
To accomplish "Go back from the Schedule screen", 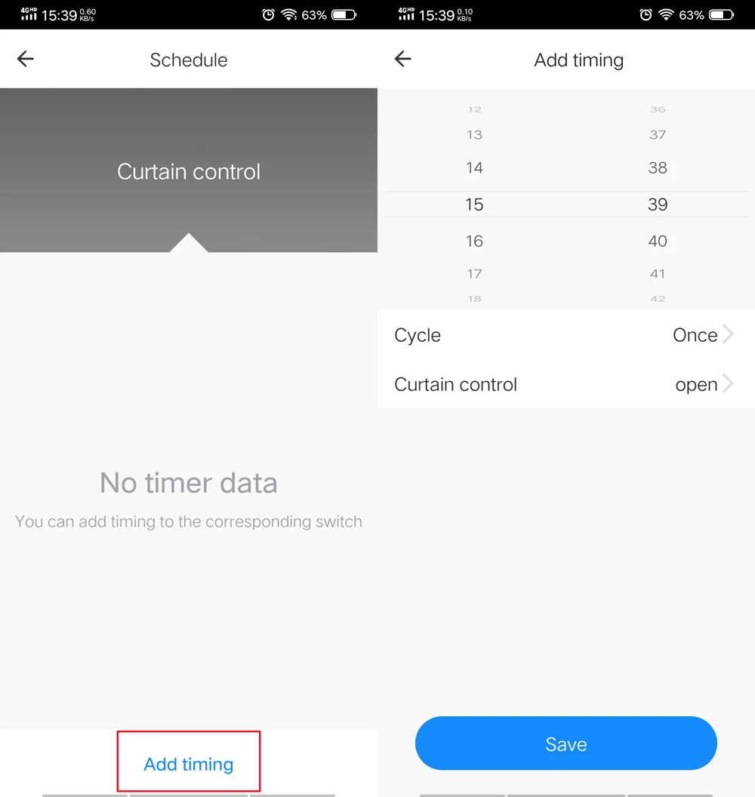I will [25, 59].
